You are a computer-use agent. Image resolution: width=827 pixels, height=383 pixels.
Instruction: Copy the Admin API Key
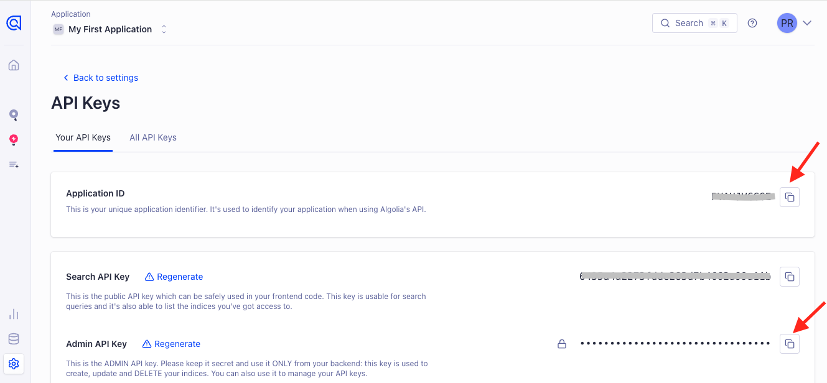pos(790,344)
